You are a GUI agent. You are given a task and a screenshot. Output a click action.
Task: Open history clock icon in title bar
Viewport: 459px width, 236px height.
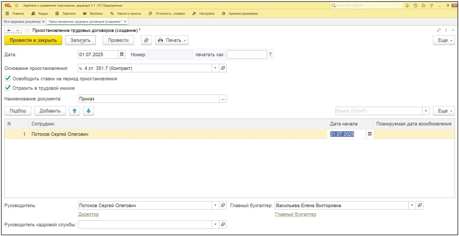pyautogui.click(x=415, y=6)
